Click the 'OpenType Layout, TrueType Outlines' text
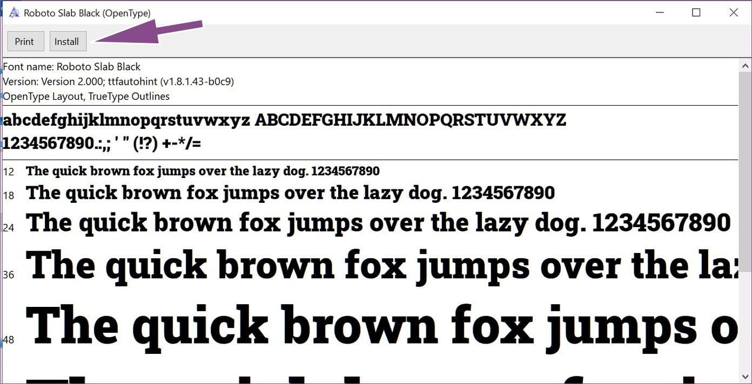 pos(86,97)
